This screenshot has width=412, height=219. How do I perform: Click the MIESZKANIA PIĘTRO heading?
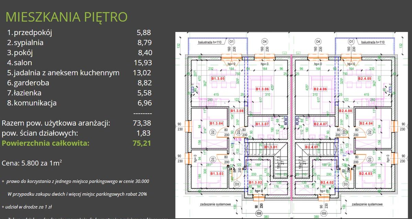coord(67,17)
